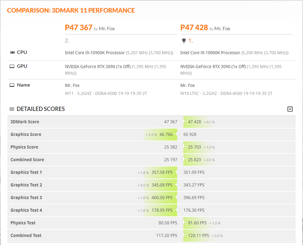The image size is (303, 245).
Task: Click the Graphics Test 2 row label
Action: tap(26, 185)
